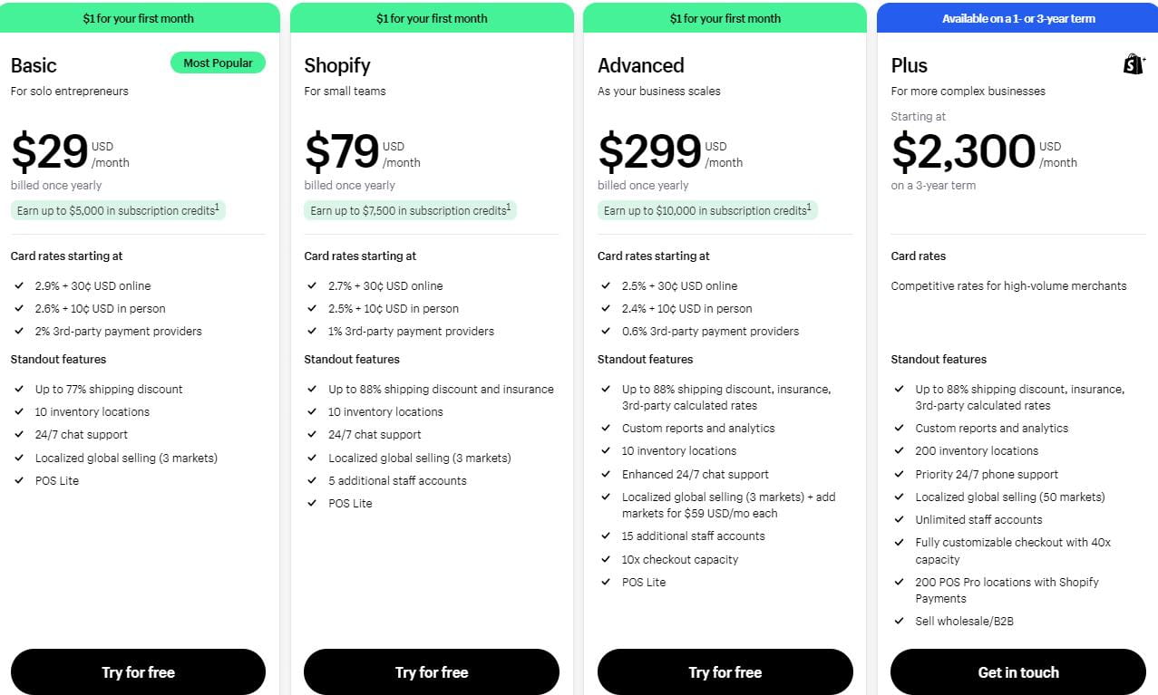1158x695 pixels.
Task: Click Try for free under Shopify plan
Action: (432, 672)
